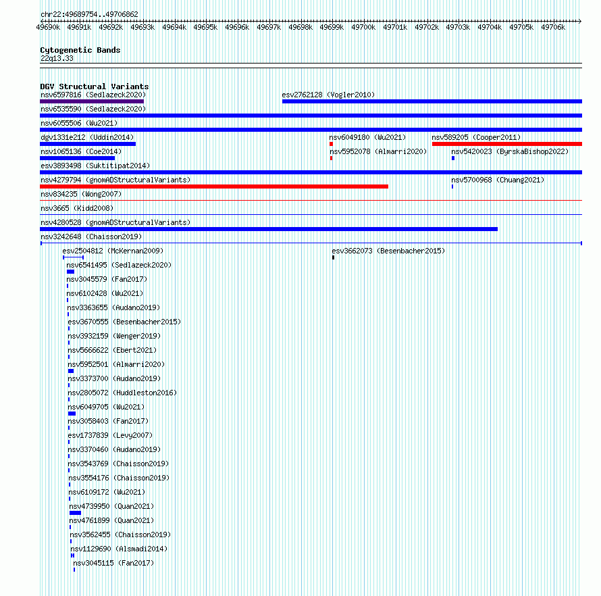
Task: Click the nsv3242648 (Chaisson2019) label
Action: click(91, 237)
